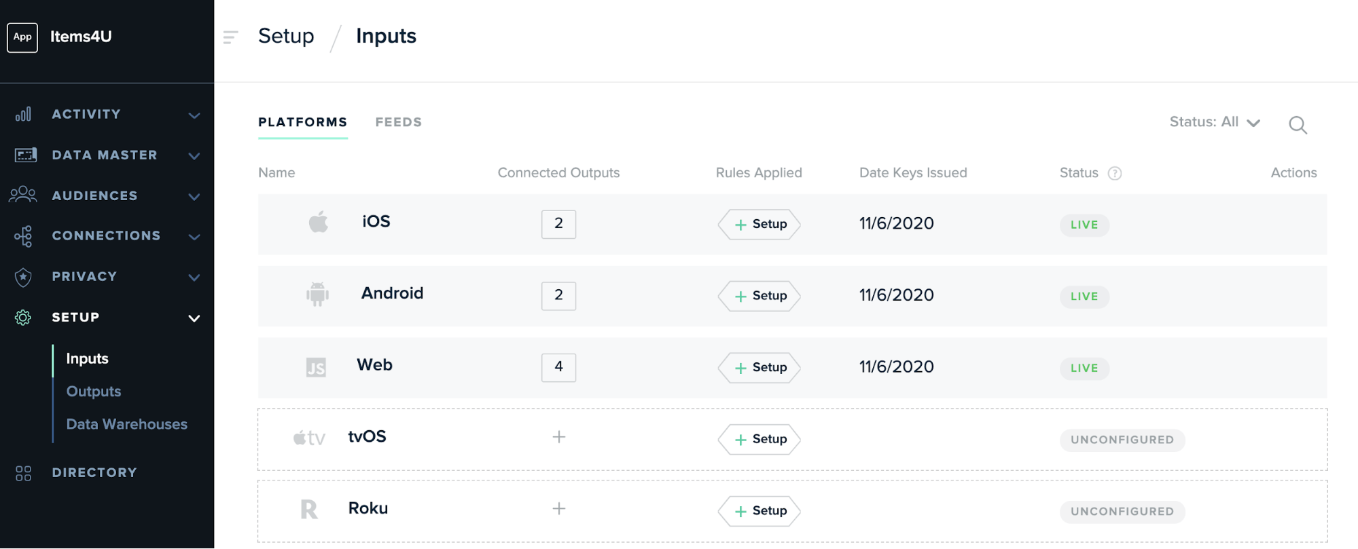Click the Directory grid icon
Image resolution: width=1358 pixels, height=549 pixels.
click(23, 473)
